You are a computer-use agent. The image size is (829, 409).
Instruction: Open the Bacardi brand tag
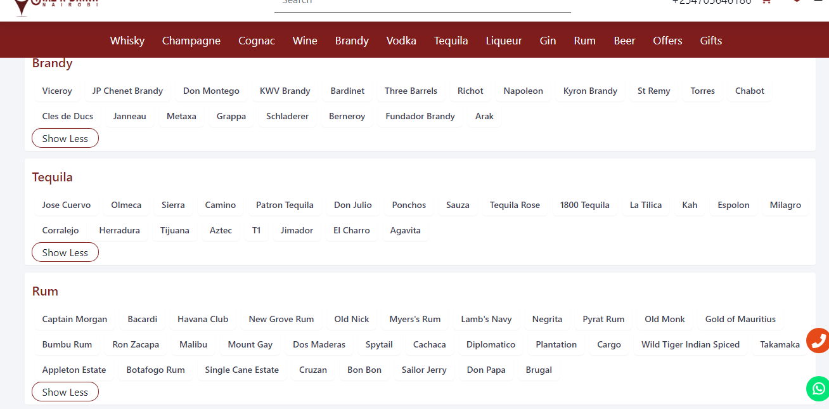pos(142,319)
